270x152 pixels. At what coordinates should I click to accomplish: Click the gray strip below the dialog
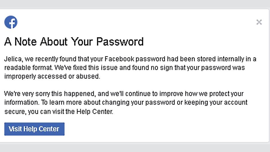(x=135, y=147)
